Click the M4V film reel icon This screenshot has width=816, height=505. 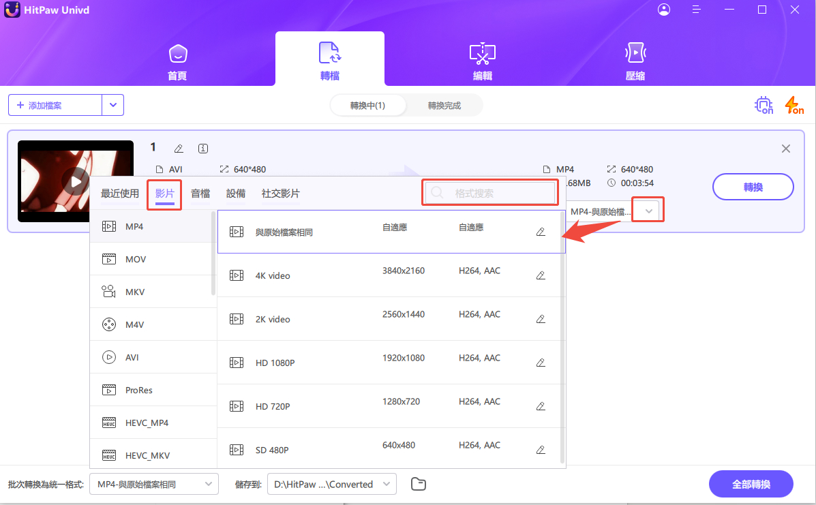tap(109, 324)
